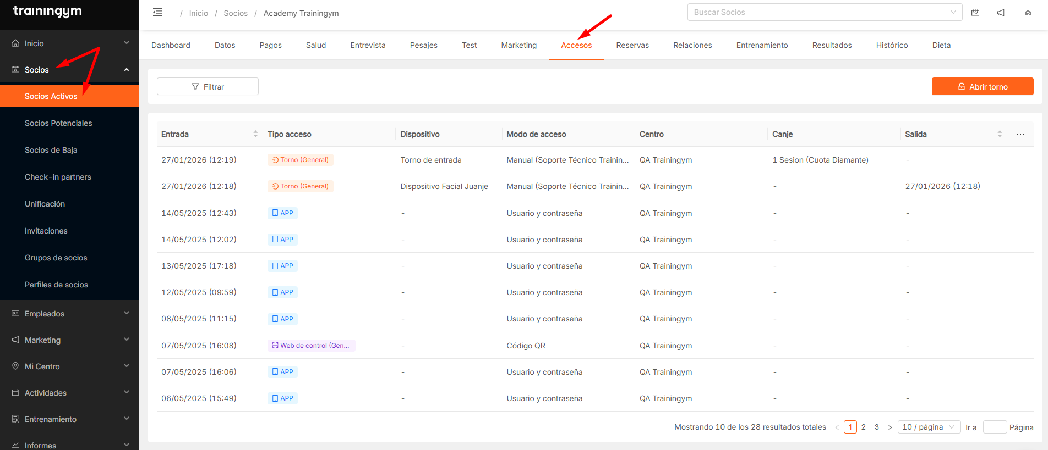Open table column options ellipsis icon
The image size is (1048, 450).
[1020, 134]
